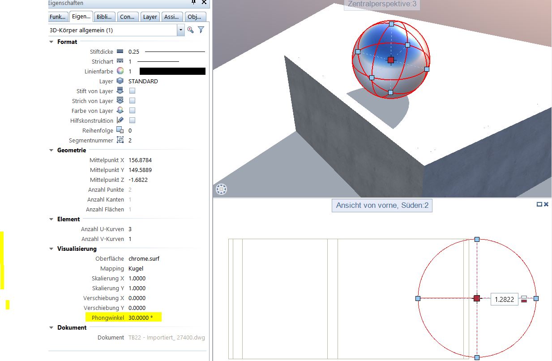Click the Ansicht von vorne, Süden:2 label
Screen dimensions: 552x361
381,206
